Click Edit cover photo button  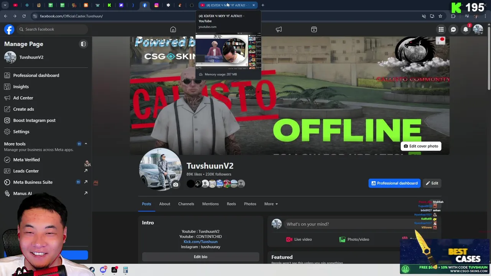coord(421,146)
